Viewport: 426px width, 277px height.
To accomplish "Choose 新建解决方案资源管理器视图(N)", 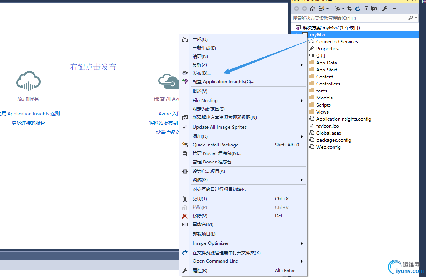I will pos(243,118).
